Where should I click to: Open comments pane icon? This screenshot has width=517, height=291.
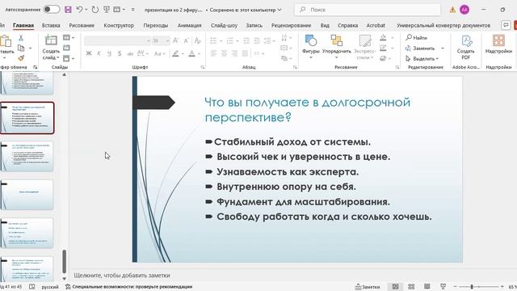[x=505, y=25]
